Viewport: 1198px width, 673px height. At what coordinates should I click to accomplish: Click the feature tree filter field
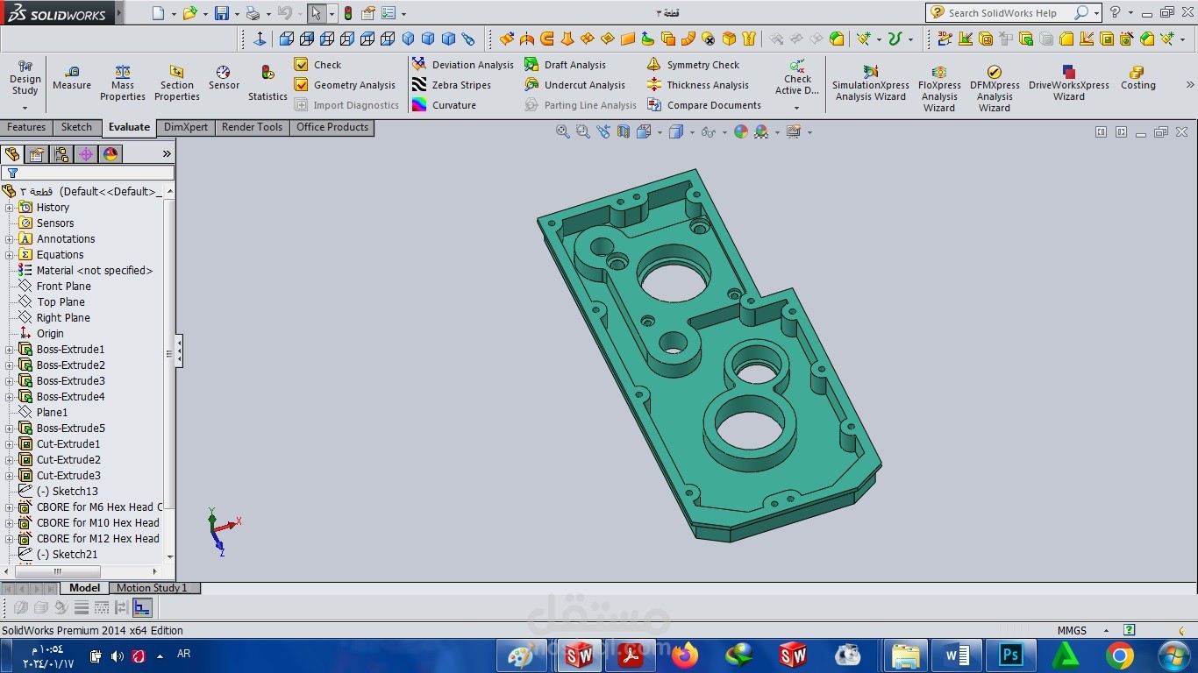(88, 173)
